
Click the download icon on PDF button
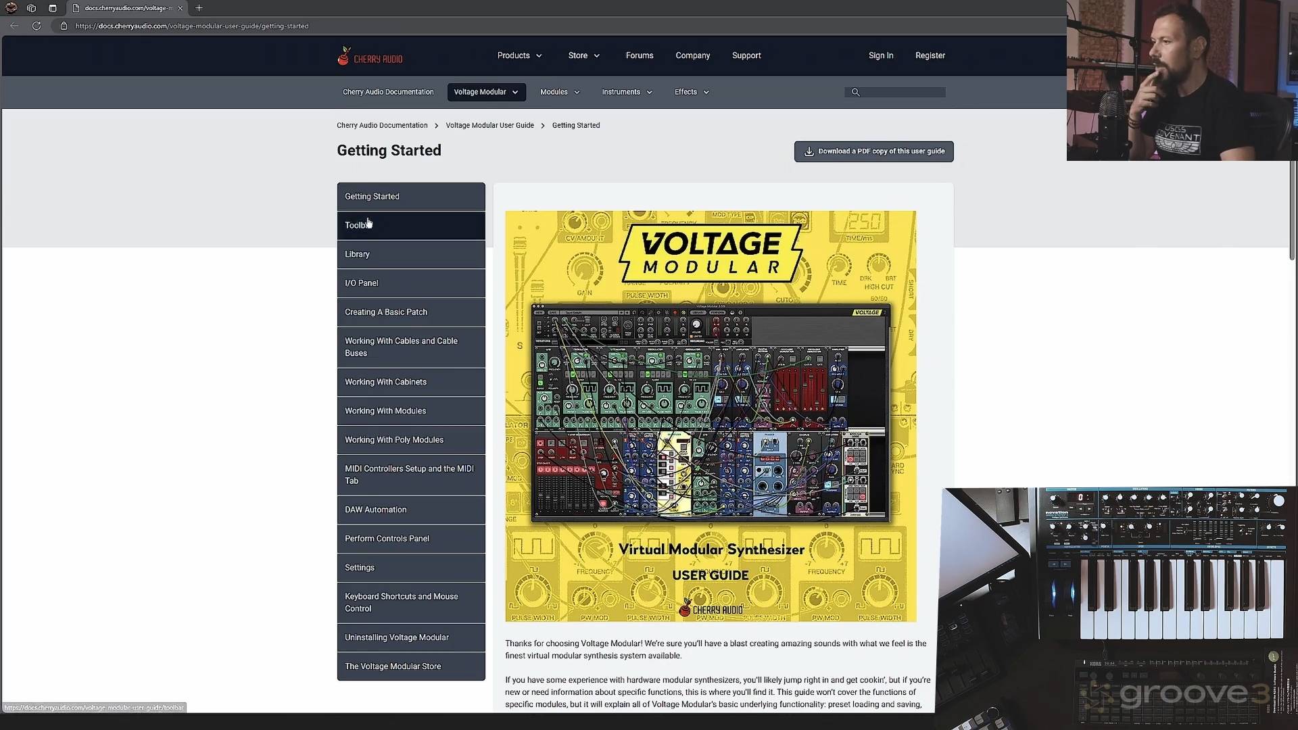click(x=809, y=151)
